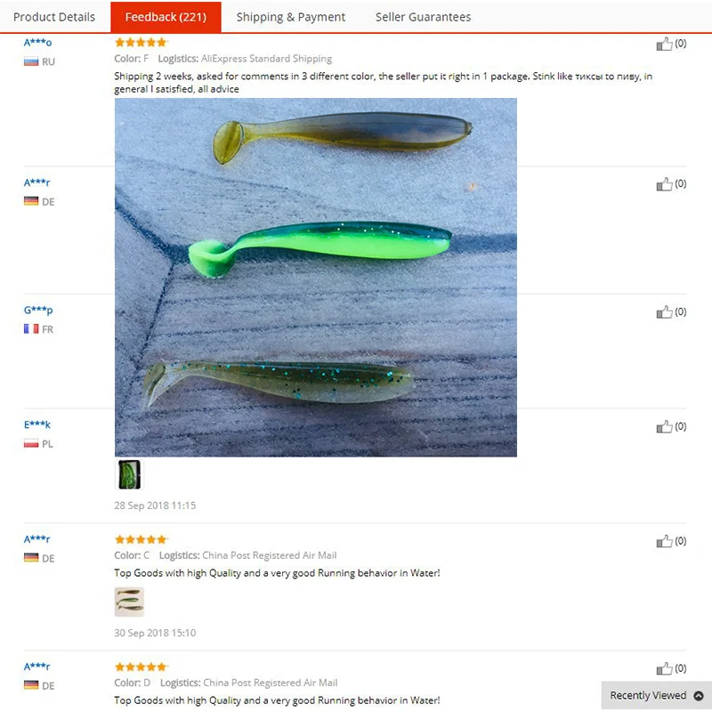
Task: Click the Russian flag icon under A***o
Action: pyautogui.click(x=31, y=61)
